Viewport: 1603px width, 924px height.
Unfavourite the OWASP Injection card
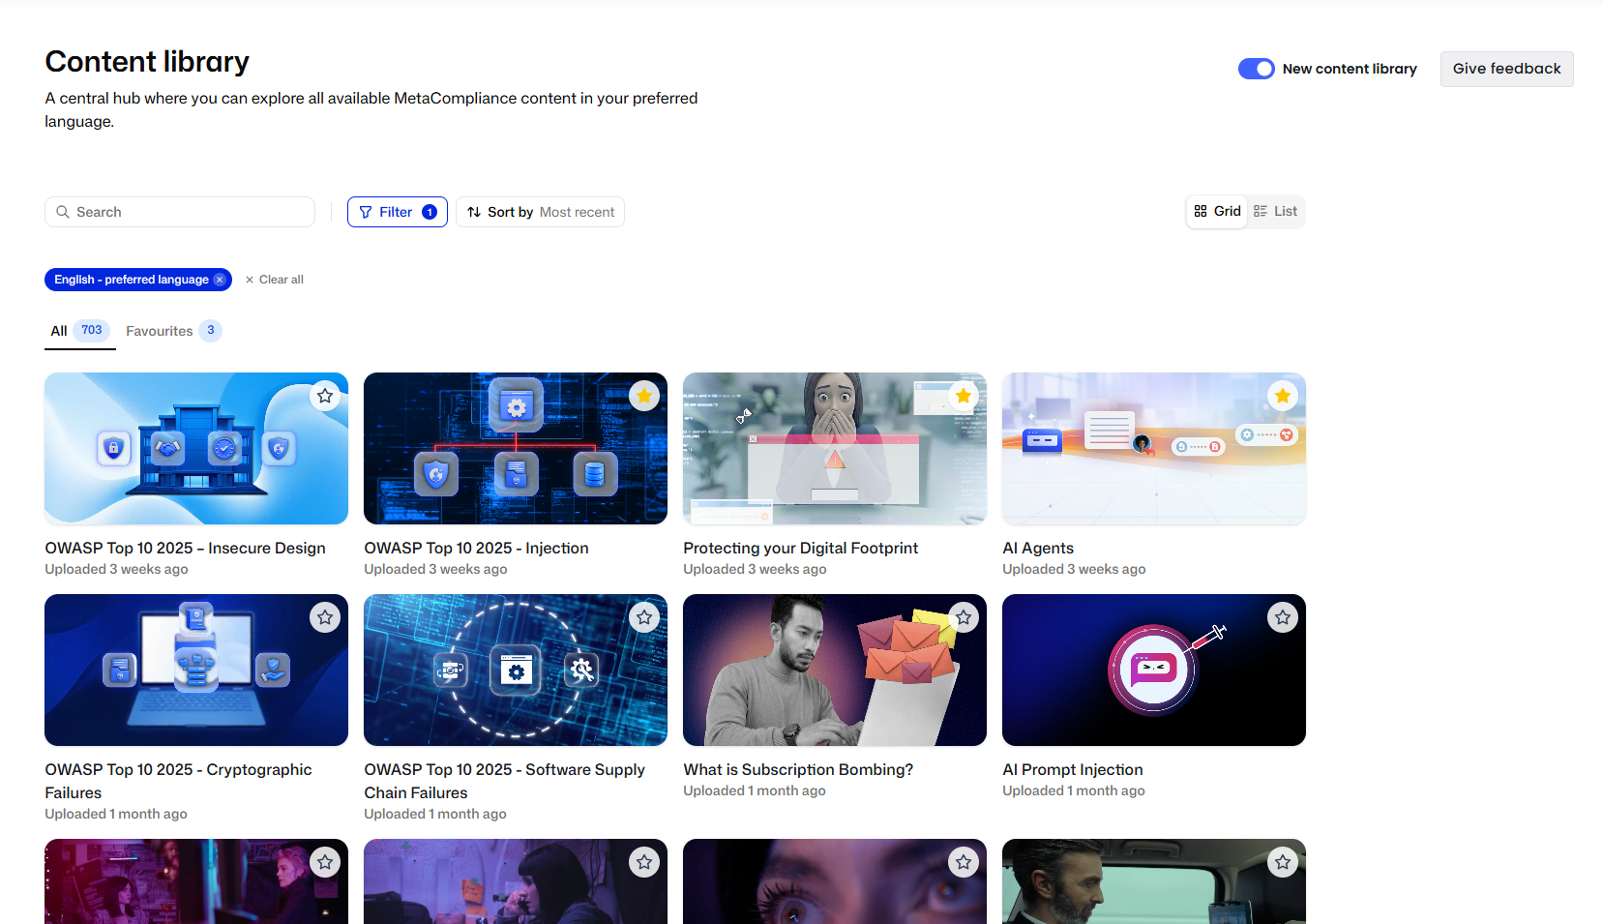tap(644, 396)
